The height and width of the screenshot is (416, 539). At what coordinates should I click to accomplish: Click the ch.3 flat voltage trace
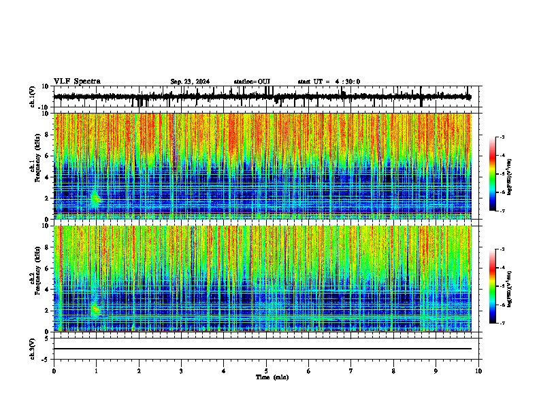coord(262,349)
